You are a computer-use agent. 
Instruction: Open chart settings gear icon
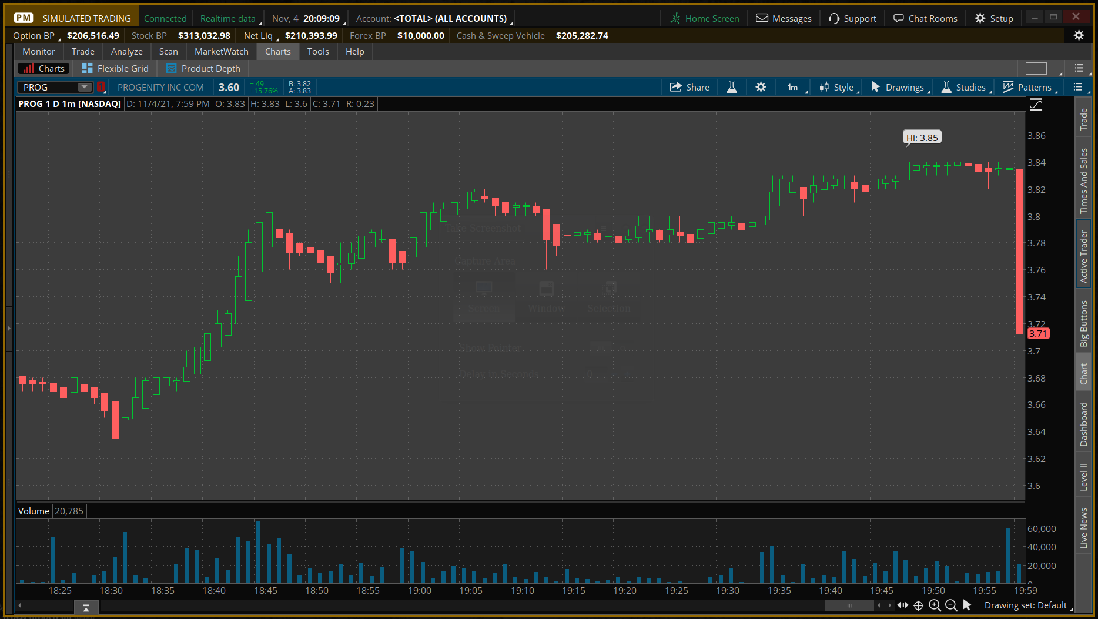click(761, 87)
